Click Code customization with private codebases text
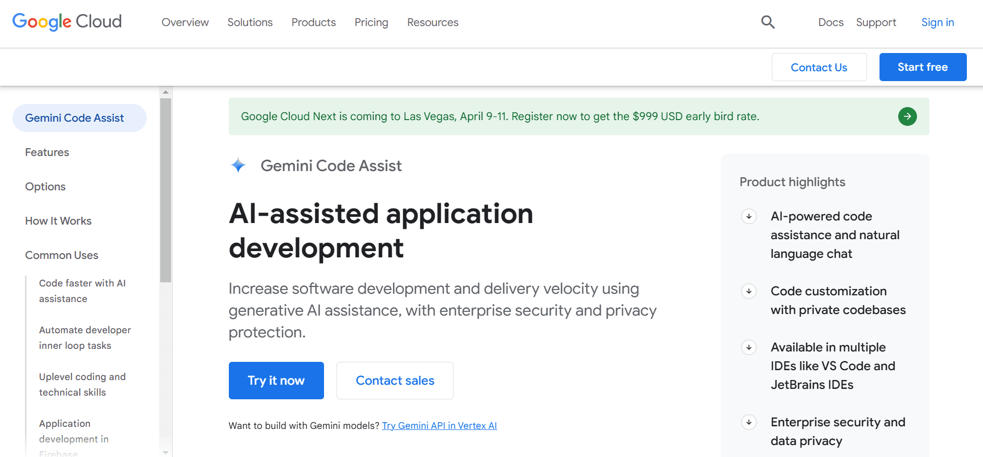 (838, 301)
